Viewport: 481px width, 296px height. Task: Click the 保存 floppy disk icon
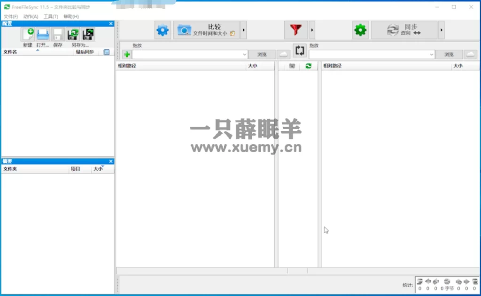58,34
